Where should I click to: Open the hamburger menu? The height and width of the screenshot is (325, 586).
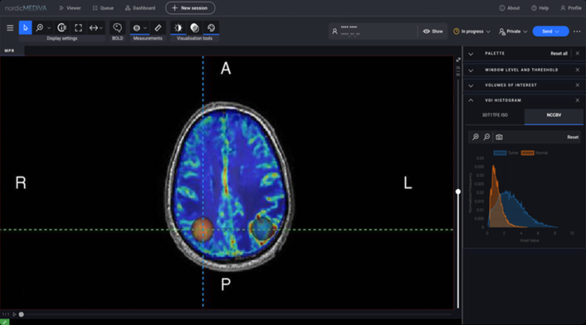click(9, 27)
